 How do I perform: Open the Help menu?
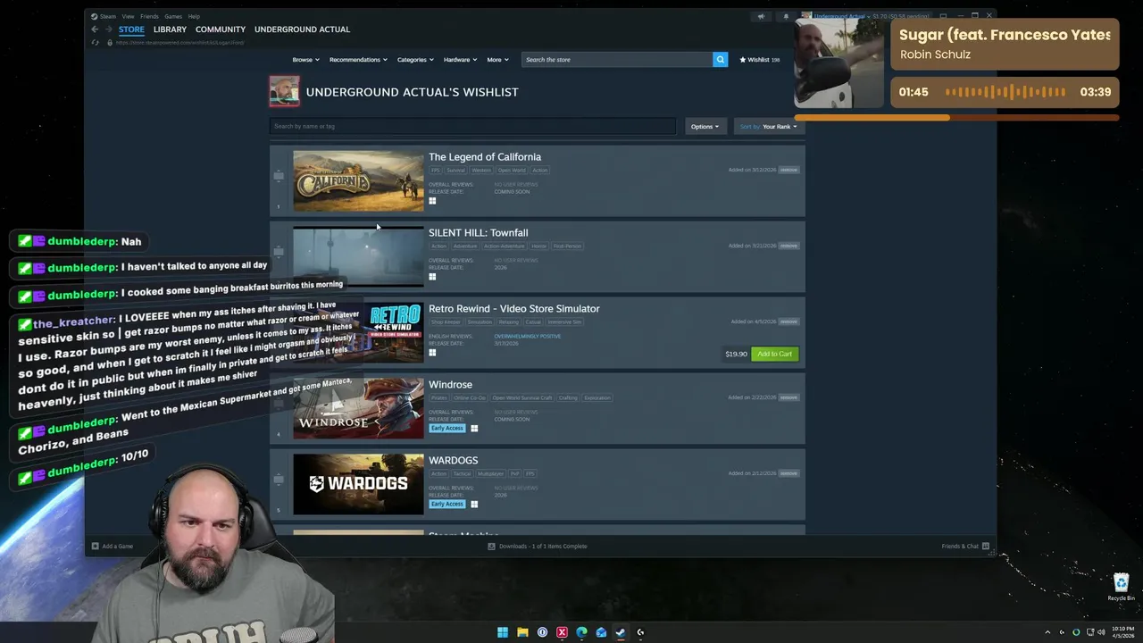click(194, 16)
